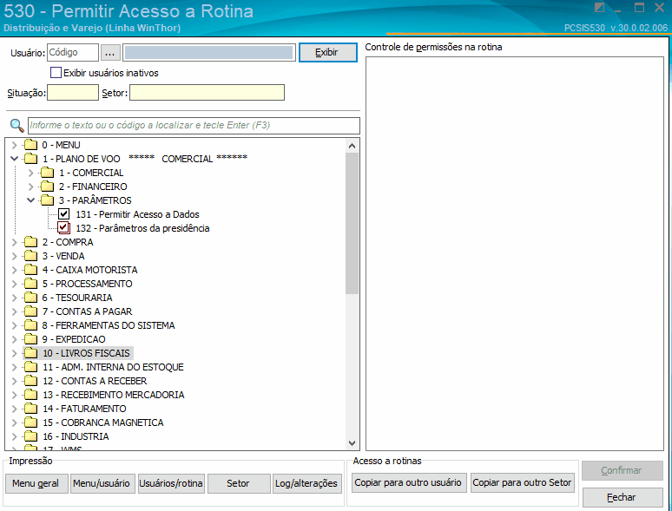This screenshot has width=672, height=511.
Task: Click the Situação field
Action: [x=73, y=93]
